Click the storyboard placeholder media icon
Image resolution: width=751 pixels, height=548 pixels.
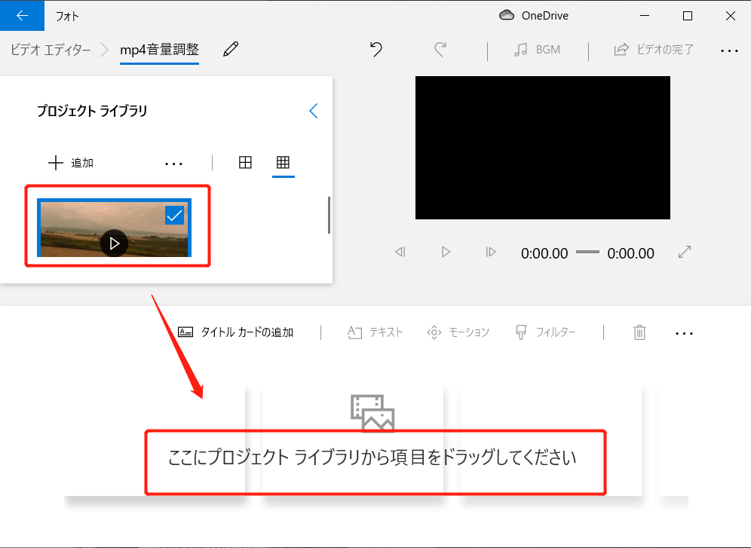coord(372,412)
